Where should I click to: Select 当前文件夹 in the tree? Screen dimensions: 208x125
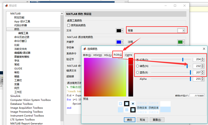pyautogui.click(x=21, y=49)
